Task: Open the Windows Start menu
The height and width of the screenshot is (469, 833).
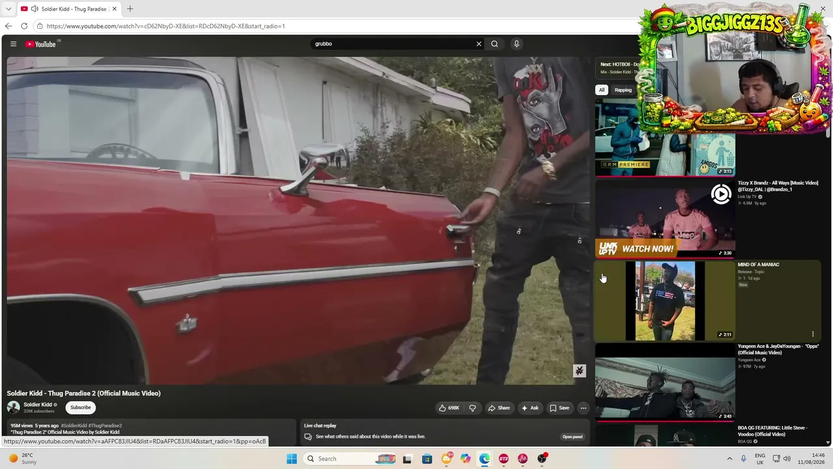Action: click(292, 459)
